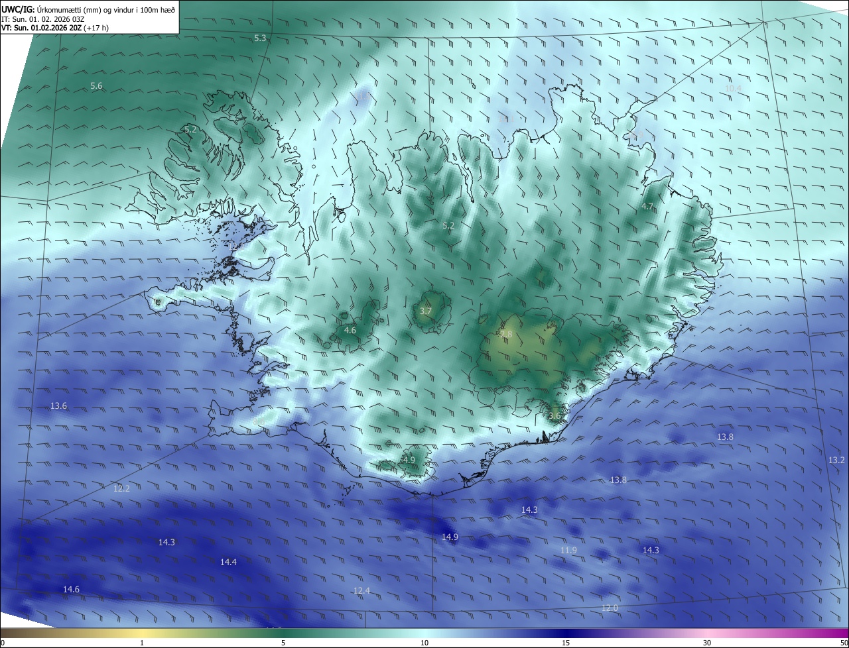Click the 14.9 value label south of Iceland
Viewport: 849px width, 648px height.
coord(450,537)
